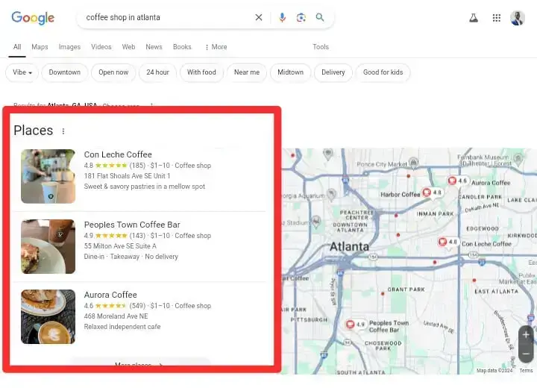
Task: Open the account profile picture
Action: tap(518, 18)
